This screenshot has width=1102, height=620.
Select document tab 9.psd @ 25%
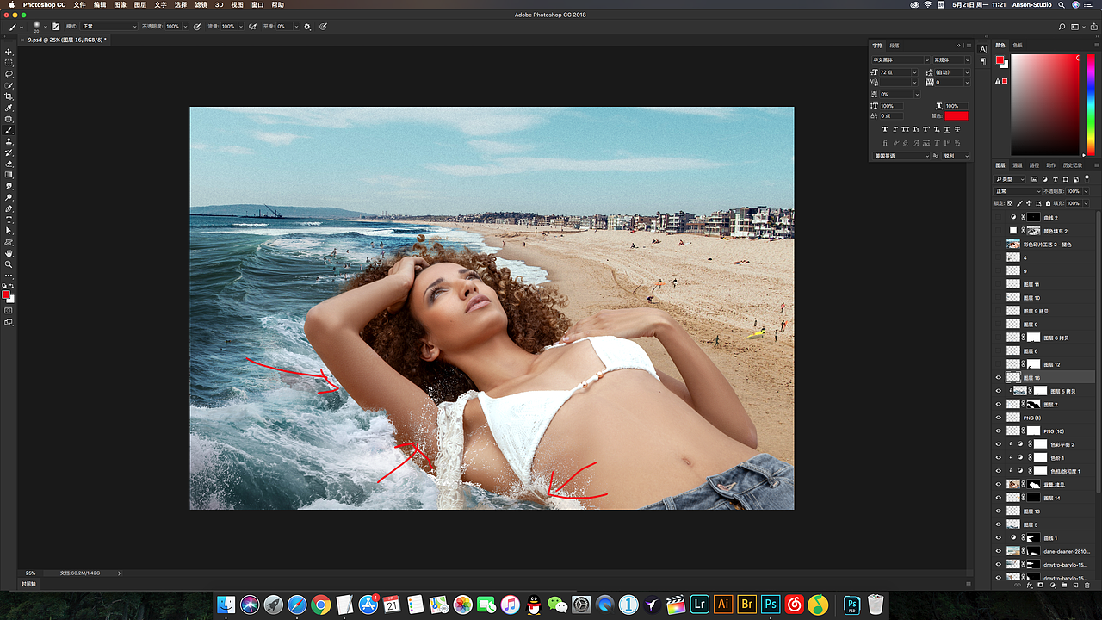[67, 40]
